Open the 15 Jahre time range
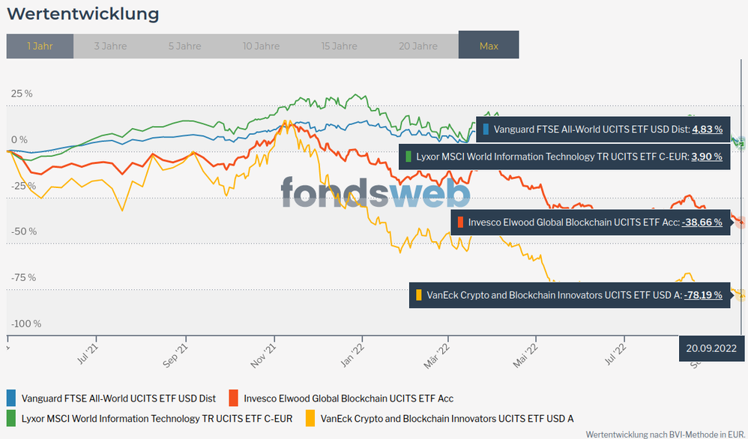Screen dimensions: 748x439 pyautogui.click(x=339, y=46)
